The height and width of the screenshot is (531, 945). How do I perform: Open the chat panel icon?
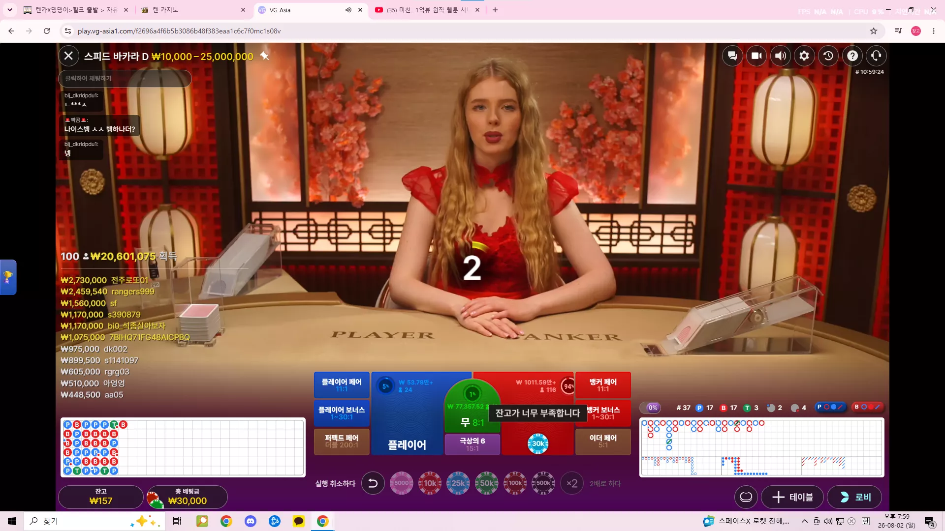coord(732,56)
